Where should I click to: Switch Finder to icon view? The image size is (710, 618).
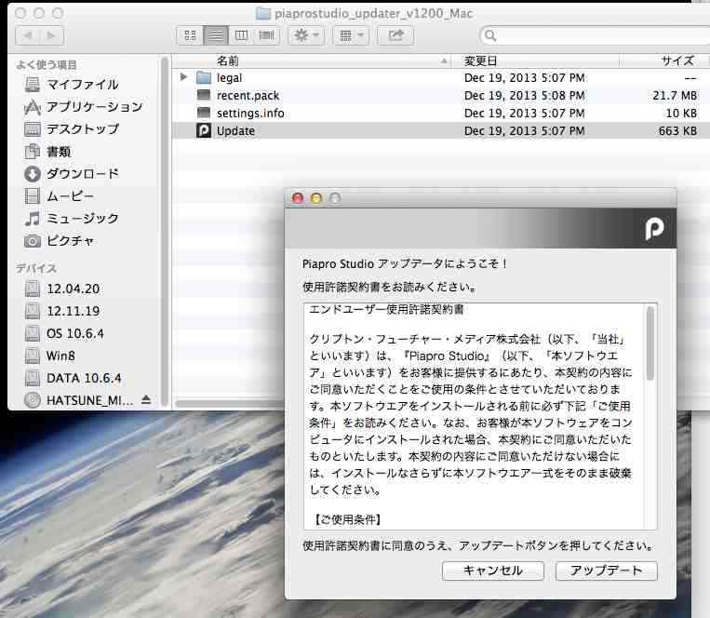[190, 35]
